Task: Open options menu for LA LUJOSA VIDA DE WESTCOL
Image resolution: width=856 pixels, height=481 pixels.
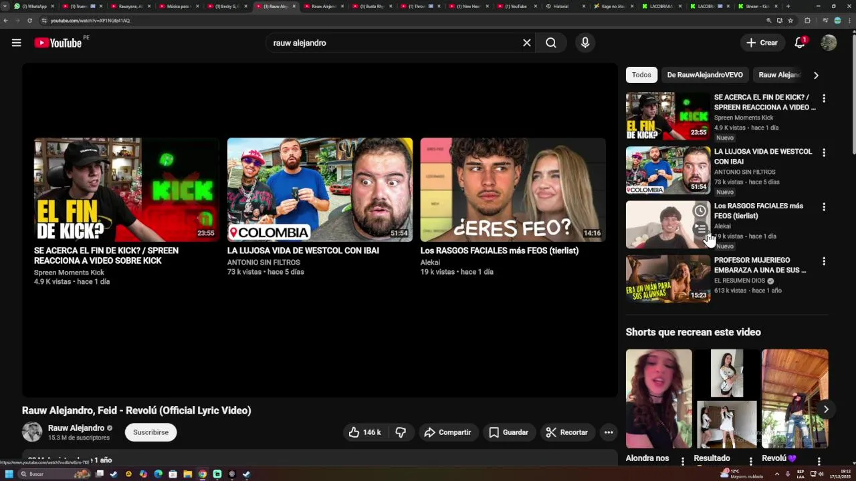Action: pyautogui.click(x=824, y=152)
